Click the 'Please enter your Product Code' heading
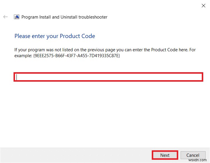 [x=55, y=36]
